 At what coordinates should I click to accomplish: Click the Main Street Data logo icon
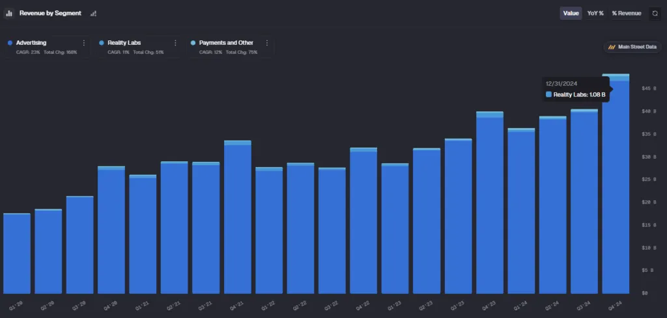pyautogui.click(x=612, y=47)
